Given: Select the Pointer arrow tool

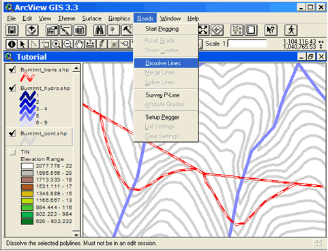Looking at the screenshot, I should (x=23, y=44).
